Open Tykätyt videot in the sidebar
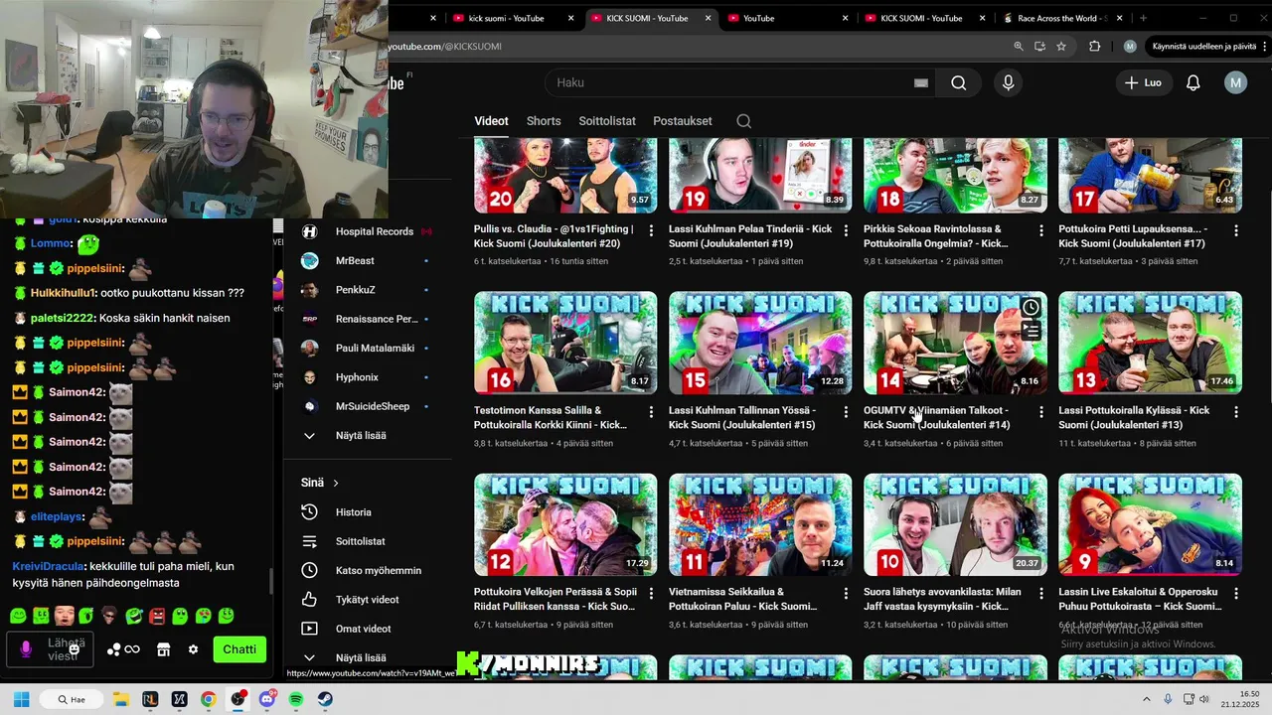The height and width of the screenshot is (715, 1272). (368, 600)
